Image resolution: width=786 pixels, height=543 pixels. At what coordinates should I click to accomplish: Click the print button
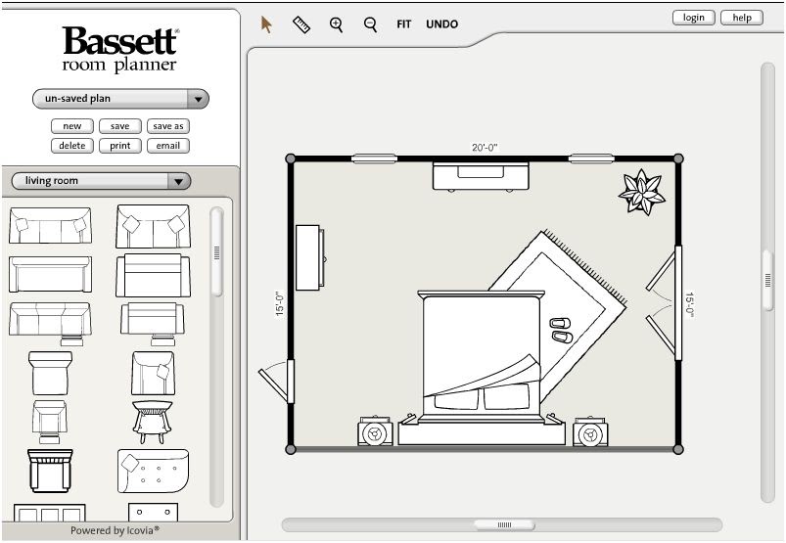119,146
